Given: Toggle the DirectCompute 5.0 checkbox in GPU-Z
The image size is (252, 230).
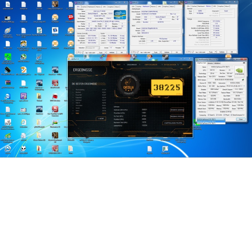Looking at the screenshot, I should (x=232, y=115).
